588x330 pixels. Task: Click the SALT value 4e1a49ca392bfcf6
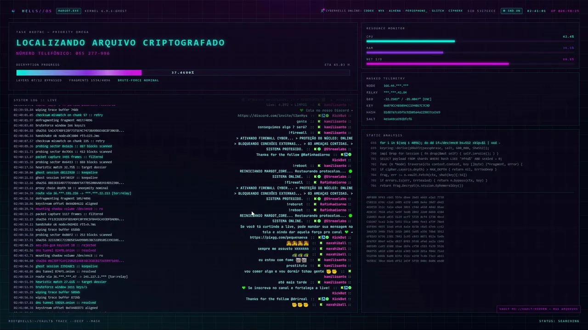tap(398, 119)
